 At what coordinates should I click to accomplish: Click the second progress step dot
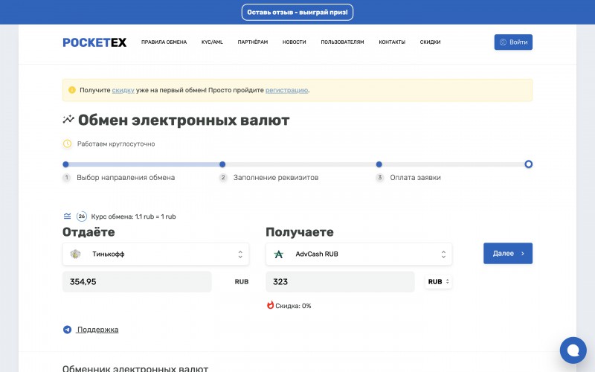pos(222,164)
